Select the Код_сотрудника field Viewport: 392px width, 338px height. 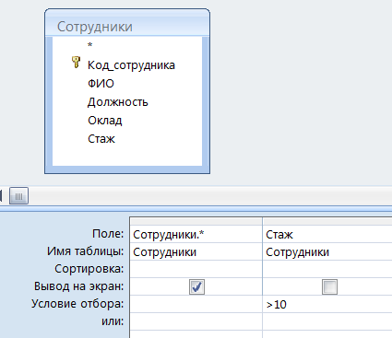[131, 65]
